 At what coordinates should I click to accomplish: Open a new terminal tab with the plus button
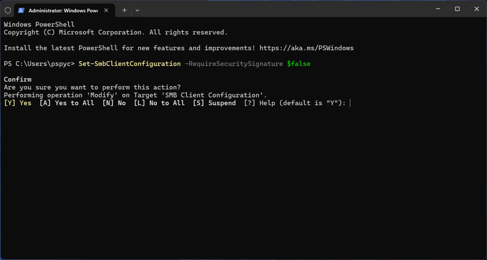click(x=124, y=10)
